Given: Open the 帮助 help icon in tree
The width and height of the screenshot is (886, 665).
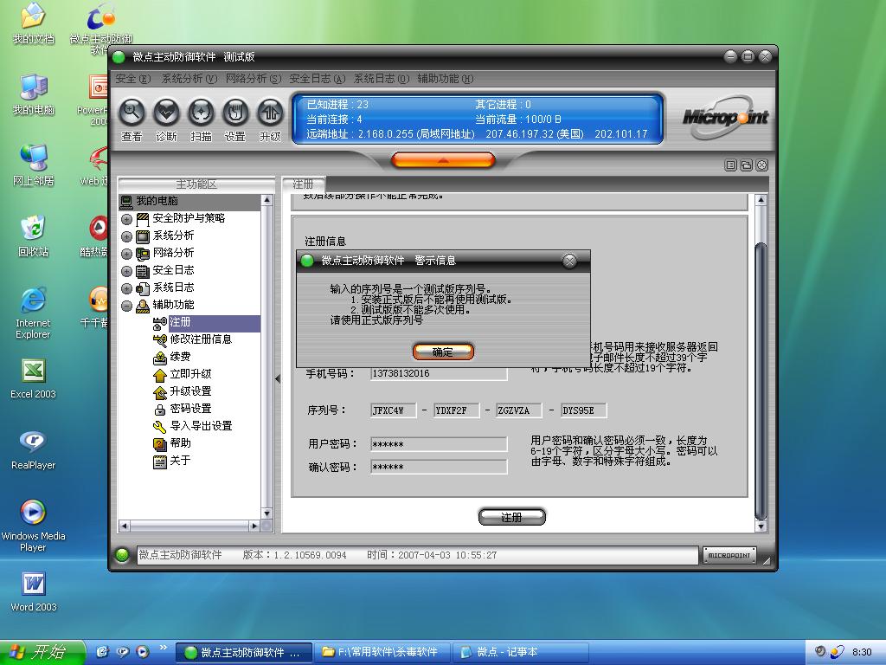Looking at the screenshot, I should (x=160, y=444).
